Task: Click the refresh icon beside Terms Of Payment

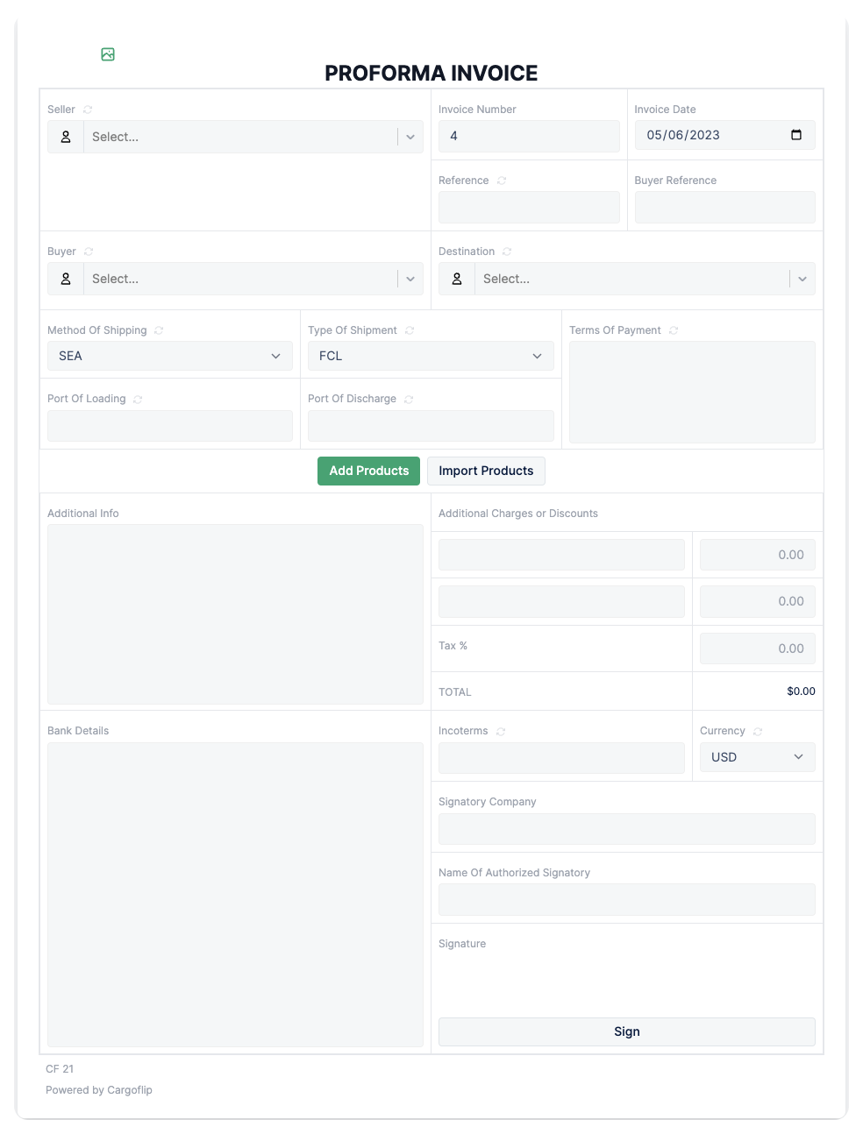Action: (x=673, y=330)
